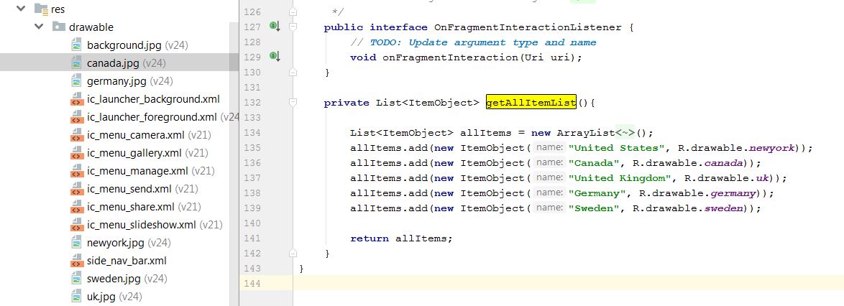Image resolution: width=844 pixels, height=306 pixels.
Task: Click line number 135 in the gutter
Action: coord(252,148)
